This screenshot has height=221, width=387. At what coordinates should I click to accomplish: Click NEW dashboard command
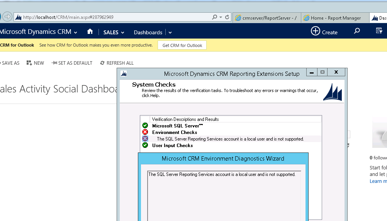[35, 63]
